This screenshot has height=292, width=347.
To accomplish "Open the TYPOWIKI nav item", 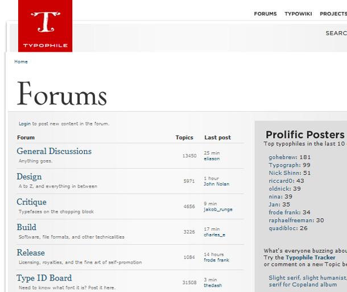I will 298,14.
